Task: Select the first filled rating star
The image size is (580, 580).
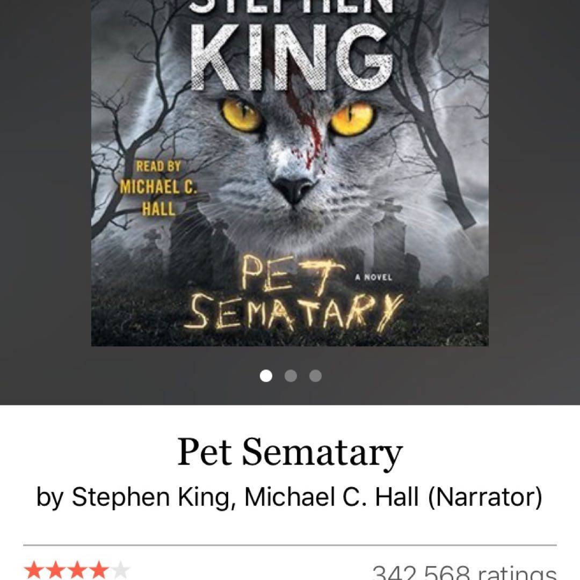Action: point(34,570)
